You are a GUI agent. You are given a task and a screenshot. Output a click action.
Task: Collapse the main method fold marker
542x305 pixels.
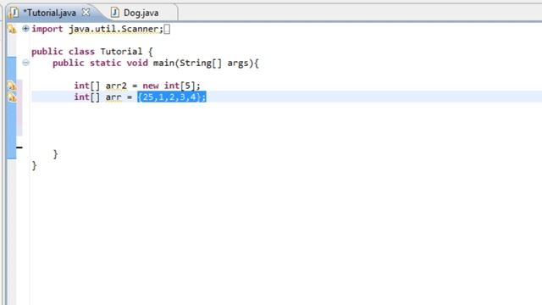tap(25, 63)
